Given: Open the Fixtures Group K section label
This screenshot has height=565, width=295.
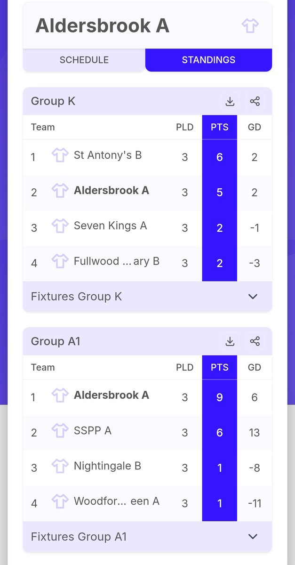Looking at the screenshot, I should 76,296.
